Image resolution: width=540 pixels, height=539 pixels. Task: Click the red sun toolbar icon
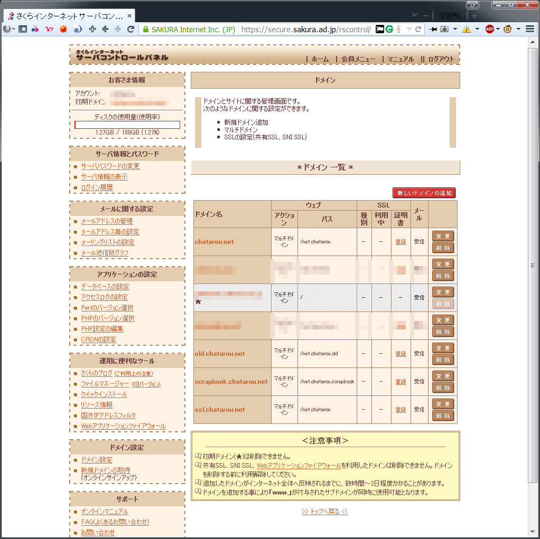tap(63, 29)
